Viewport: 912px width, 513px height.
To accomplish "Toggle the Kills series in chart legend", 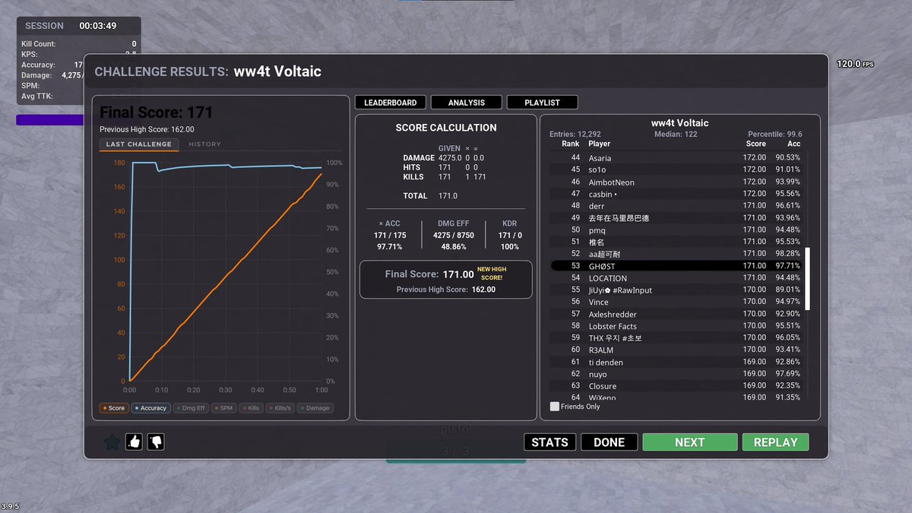I will pyautogui.click(x=251, y=408).
